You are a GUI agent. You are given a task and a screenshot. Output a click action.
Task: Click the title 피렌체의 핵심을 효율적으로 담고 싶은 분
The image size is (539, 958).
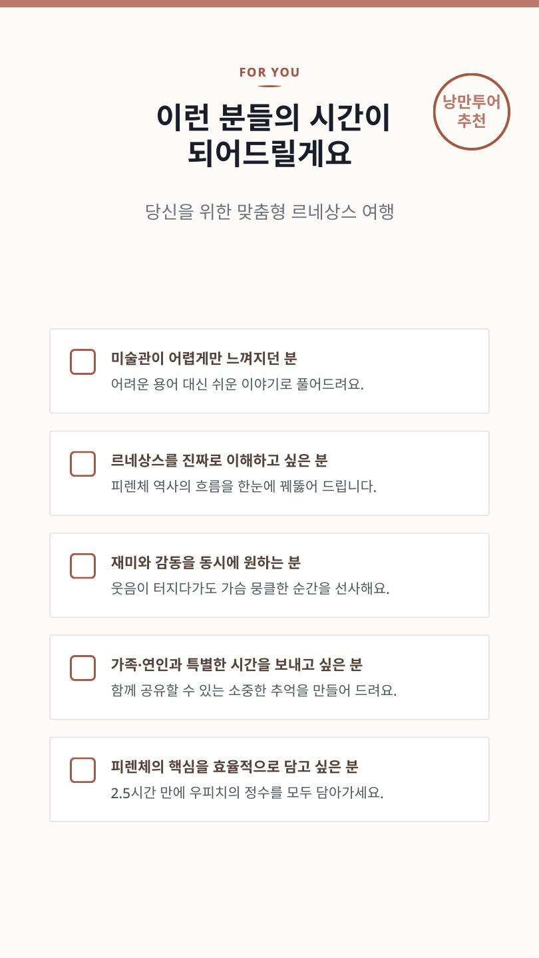tap(234, 766)
